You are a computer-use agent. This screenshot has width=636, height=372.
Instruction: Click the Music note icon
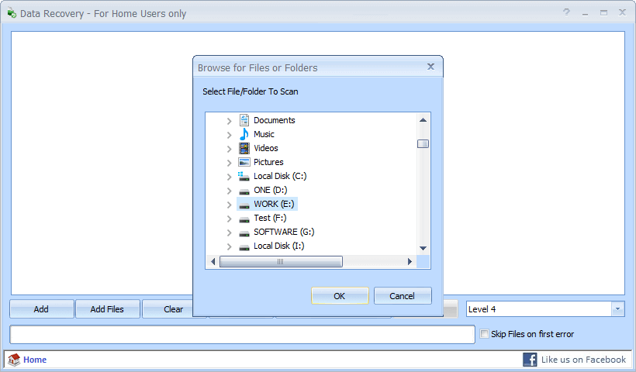tap(244, 134)
